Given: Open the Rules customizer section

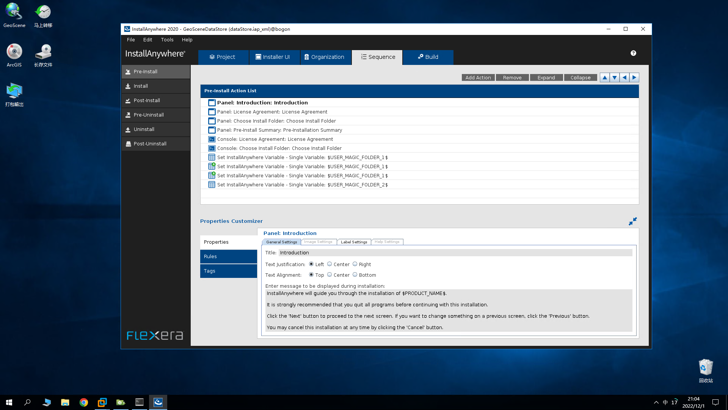Looking at the screenshot, I should coord(229,257).
